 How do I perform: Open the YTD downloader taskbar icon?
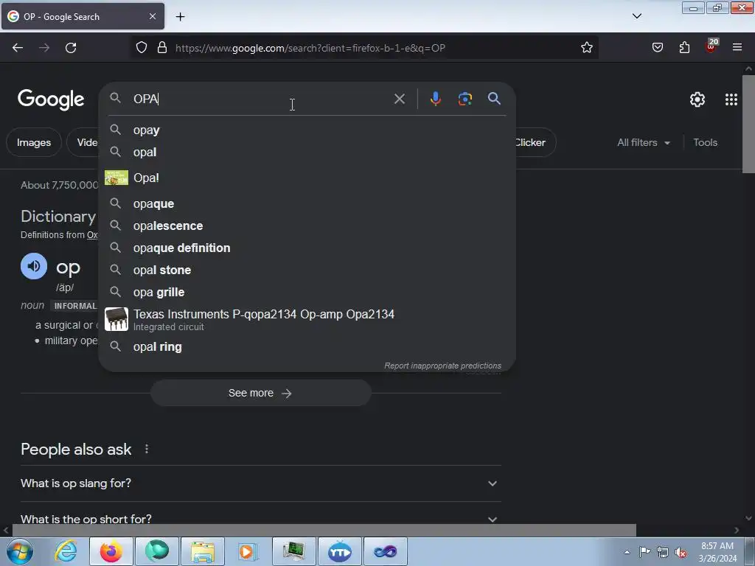pyautogui.click(x=339, y=551)
